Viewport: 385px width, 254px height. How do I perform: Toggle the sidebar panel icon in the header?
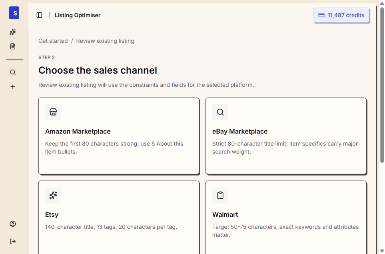39,15
